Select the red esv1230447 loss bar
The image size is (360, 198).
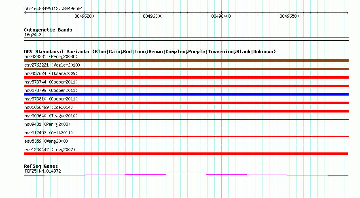(186, 154)
